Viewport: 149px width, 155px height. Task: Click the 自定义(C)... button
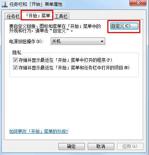[124, 26]
